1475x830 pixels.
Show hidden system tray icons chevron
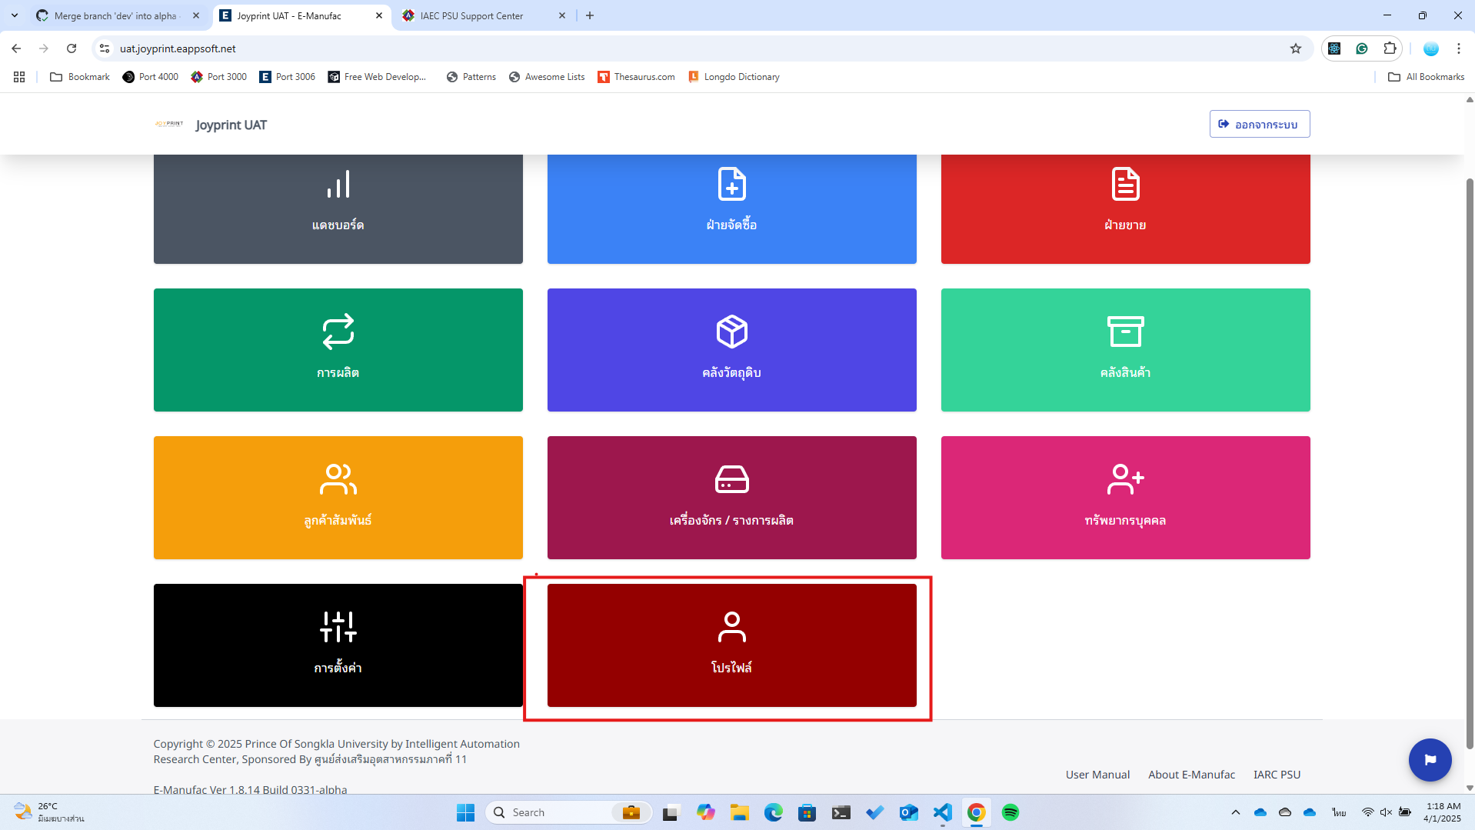click(x=1236, y=812)
